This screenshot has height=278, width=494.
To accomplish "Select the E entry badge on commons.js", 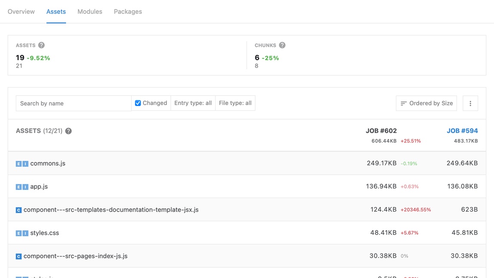I will pos(19,163).
